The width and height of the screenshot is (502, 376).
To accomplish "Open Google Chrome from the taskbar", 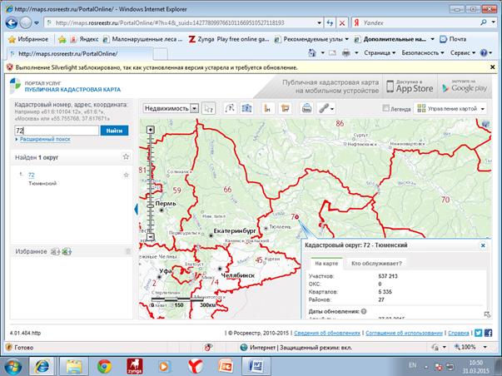I will (x=104, y=366).
